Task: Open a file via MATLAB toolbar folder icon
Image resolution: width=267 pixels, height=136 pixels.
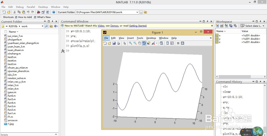Action: pyautogui.click(x=9, y=12)
